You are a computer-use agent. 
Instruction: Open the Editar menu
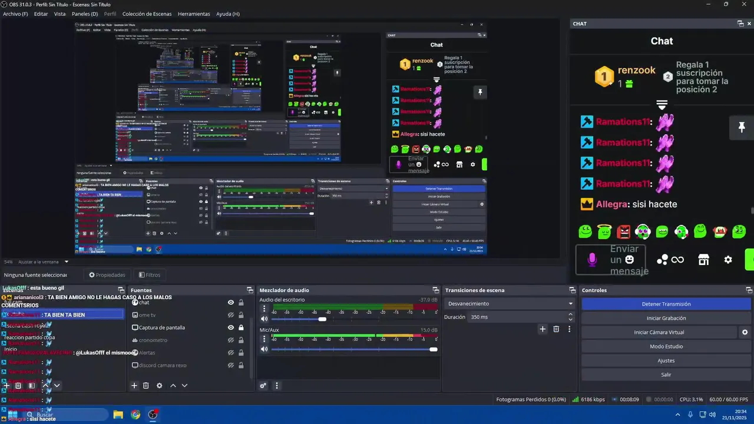tap(41, 14)
